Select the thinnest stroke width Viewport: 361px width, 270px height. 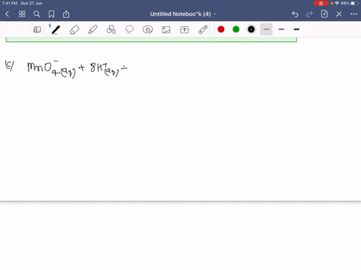tap(266, 29)
